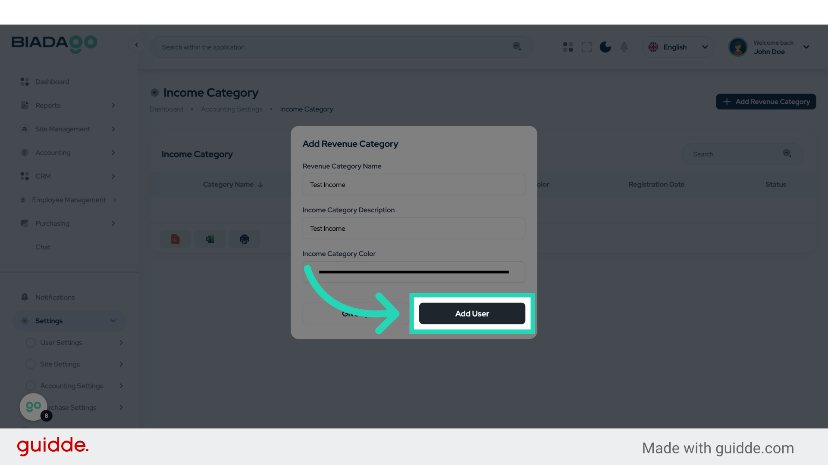Enable dark mode via the moon icon
This screenshot has width=828, height=465.
point(605,47)
